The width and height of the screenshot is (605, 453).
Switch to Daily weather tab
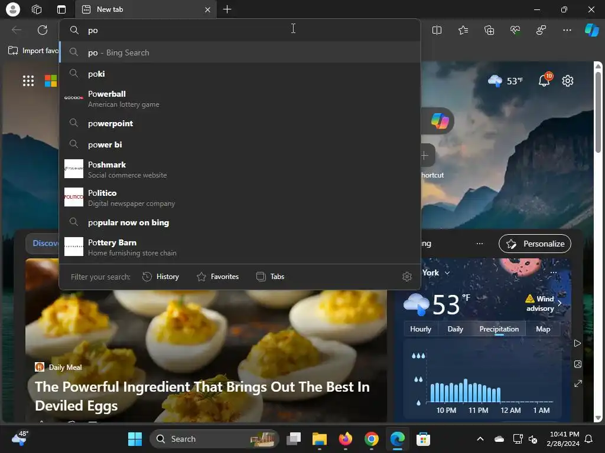(456, 329)
